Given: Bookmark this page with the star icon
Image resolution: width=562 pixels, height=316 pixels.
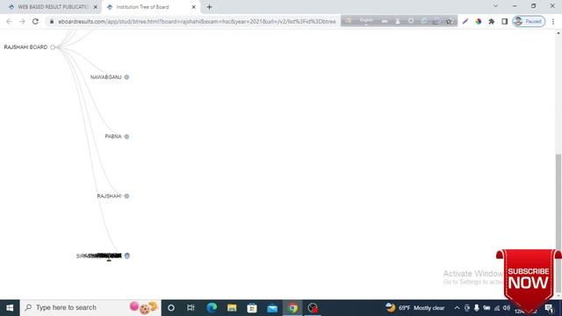Looking at the screenshot, I should point(449,21).
